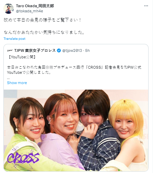The width and height of the screenshot is (153, 173).
Task: Click Translate post
Action: click(14, 39)
